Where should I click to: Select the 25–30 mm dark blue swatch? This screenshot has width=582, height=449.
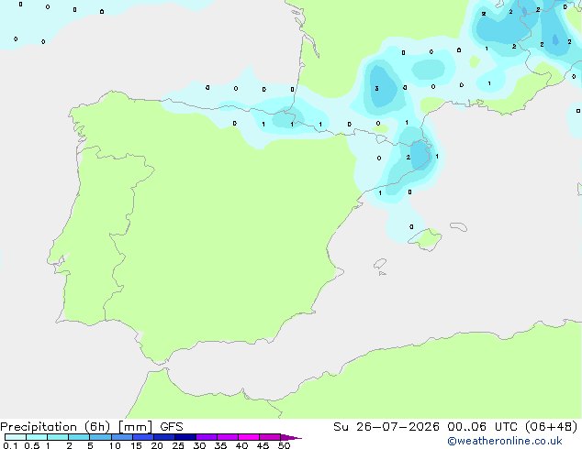185,437
